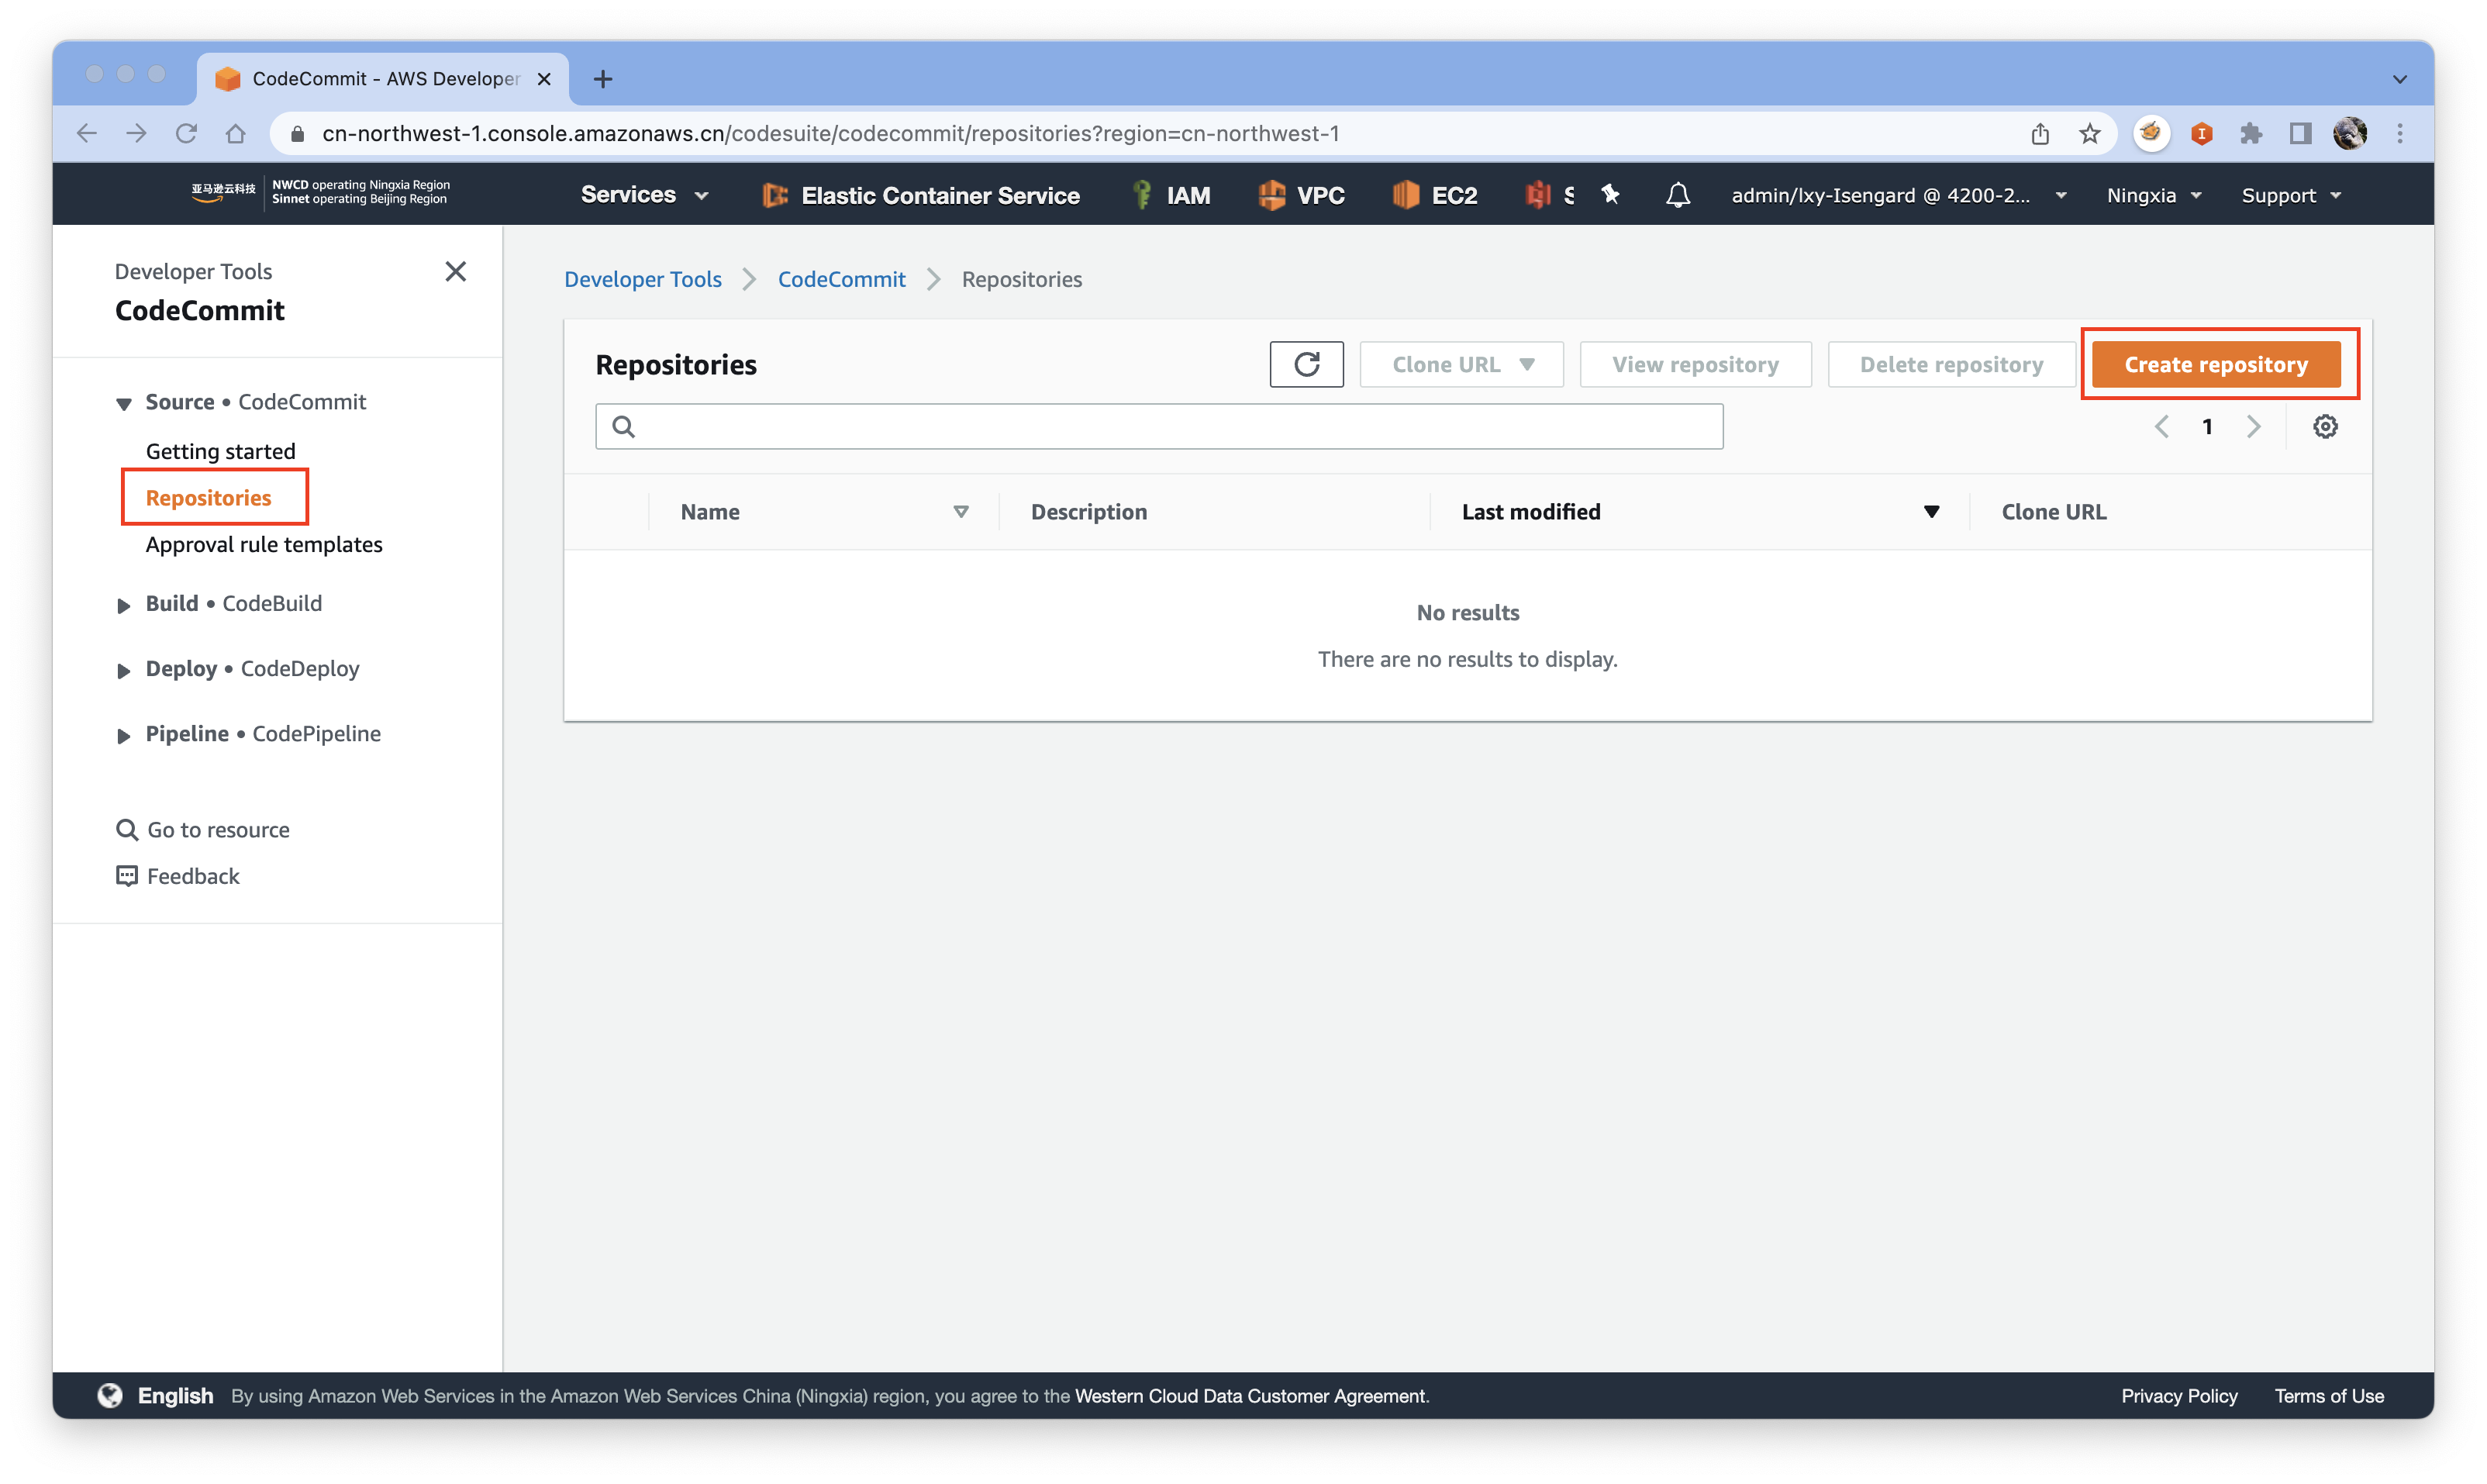Image resolution: width=2487 pixels, height=1484 pixels.
Task: Expand the Deploy CodeDeploy section
Action: point(123,670)
